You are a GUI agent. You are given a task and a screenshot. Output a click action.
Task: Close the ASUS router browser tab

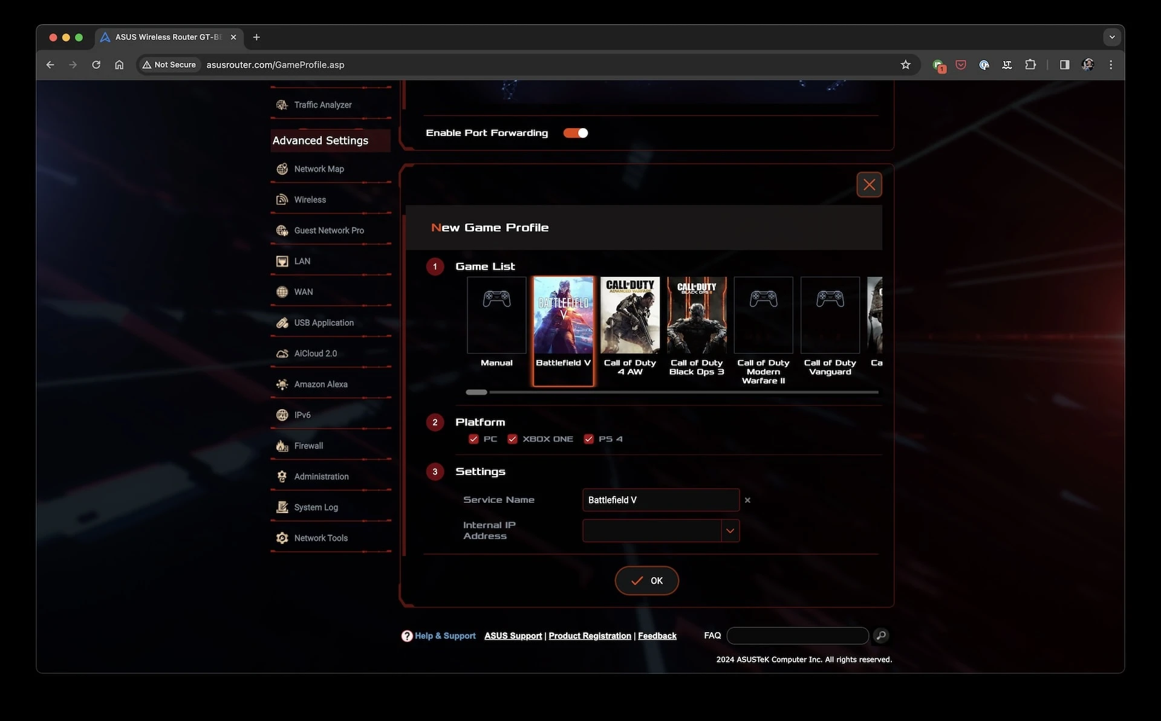coord(233,37)
